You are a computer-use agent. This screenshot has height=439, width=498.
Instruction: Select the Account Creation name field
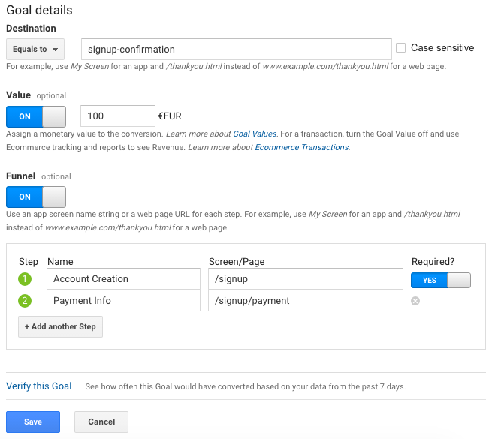click(123, 279)
